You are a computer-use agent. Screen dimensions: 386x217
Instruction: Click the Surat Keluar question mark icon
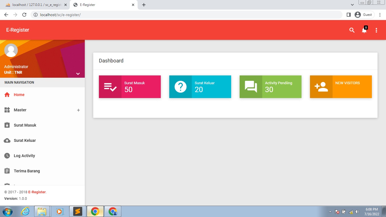pyautogui.click(x=181, y=87)
